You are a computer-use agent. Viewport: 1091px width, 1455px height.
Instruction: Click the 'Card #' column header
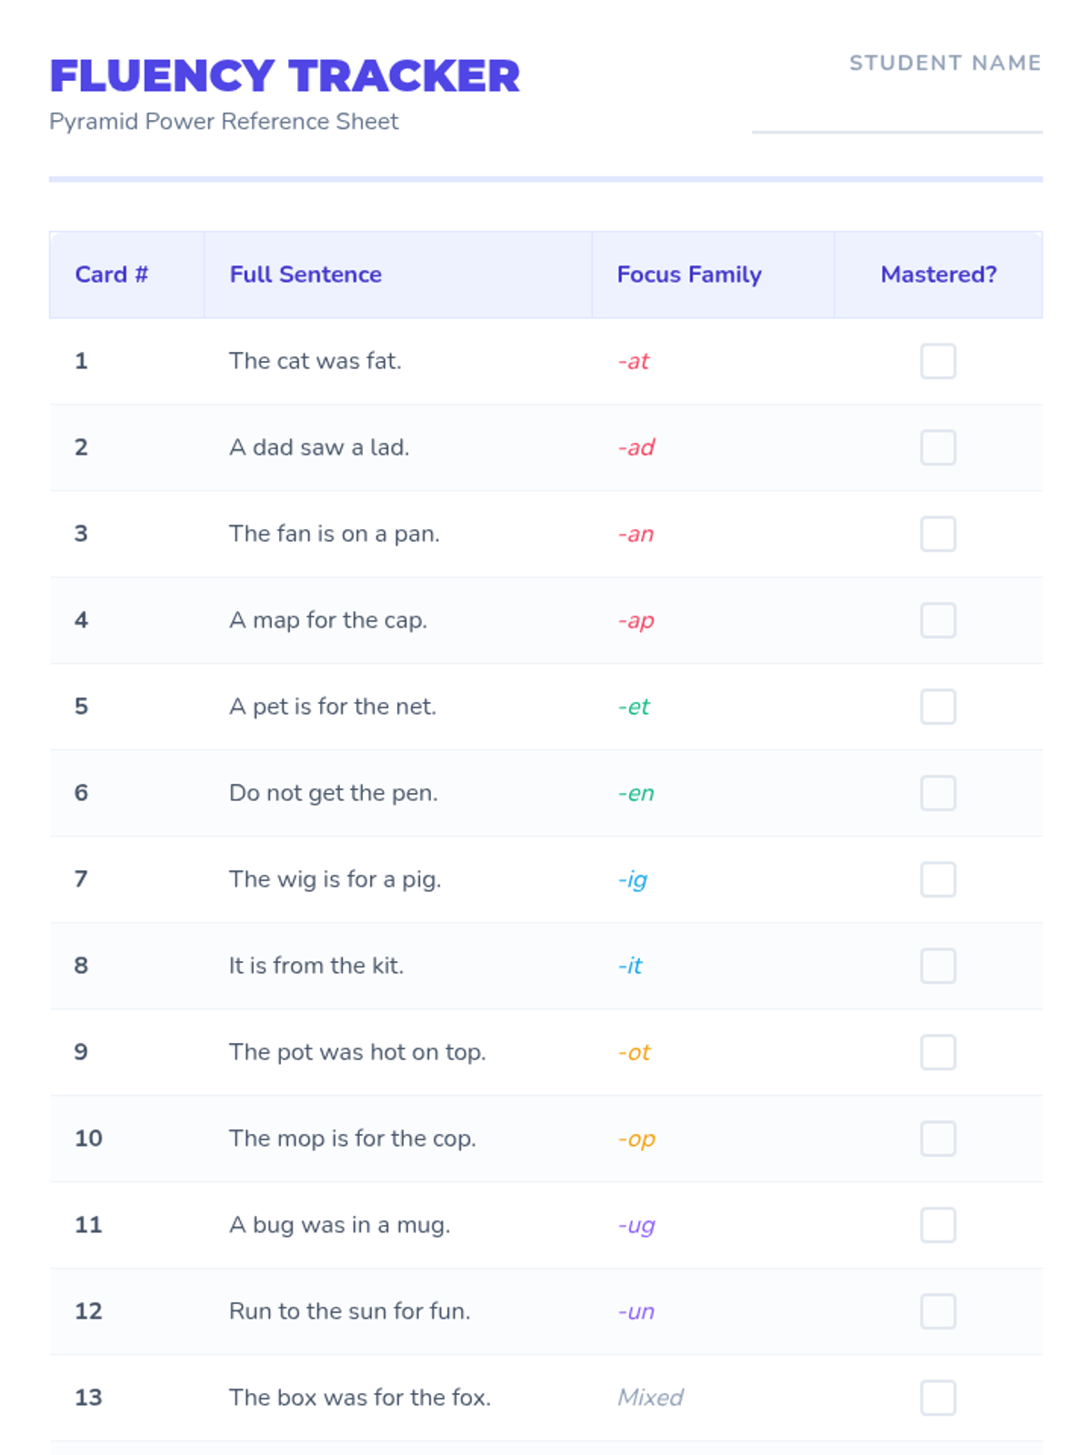coord(111,275)
